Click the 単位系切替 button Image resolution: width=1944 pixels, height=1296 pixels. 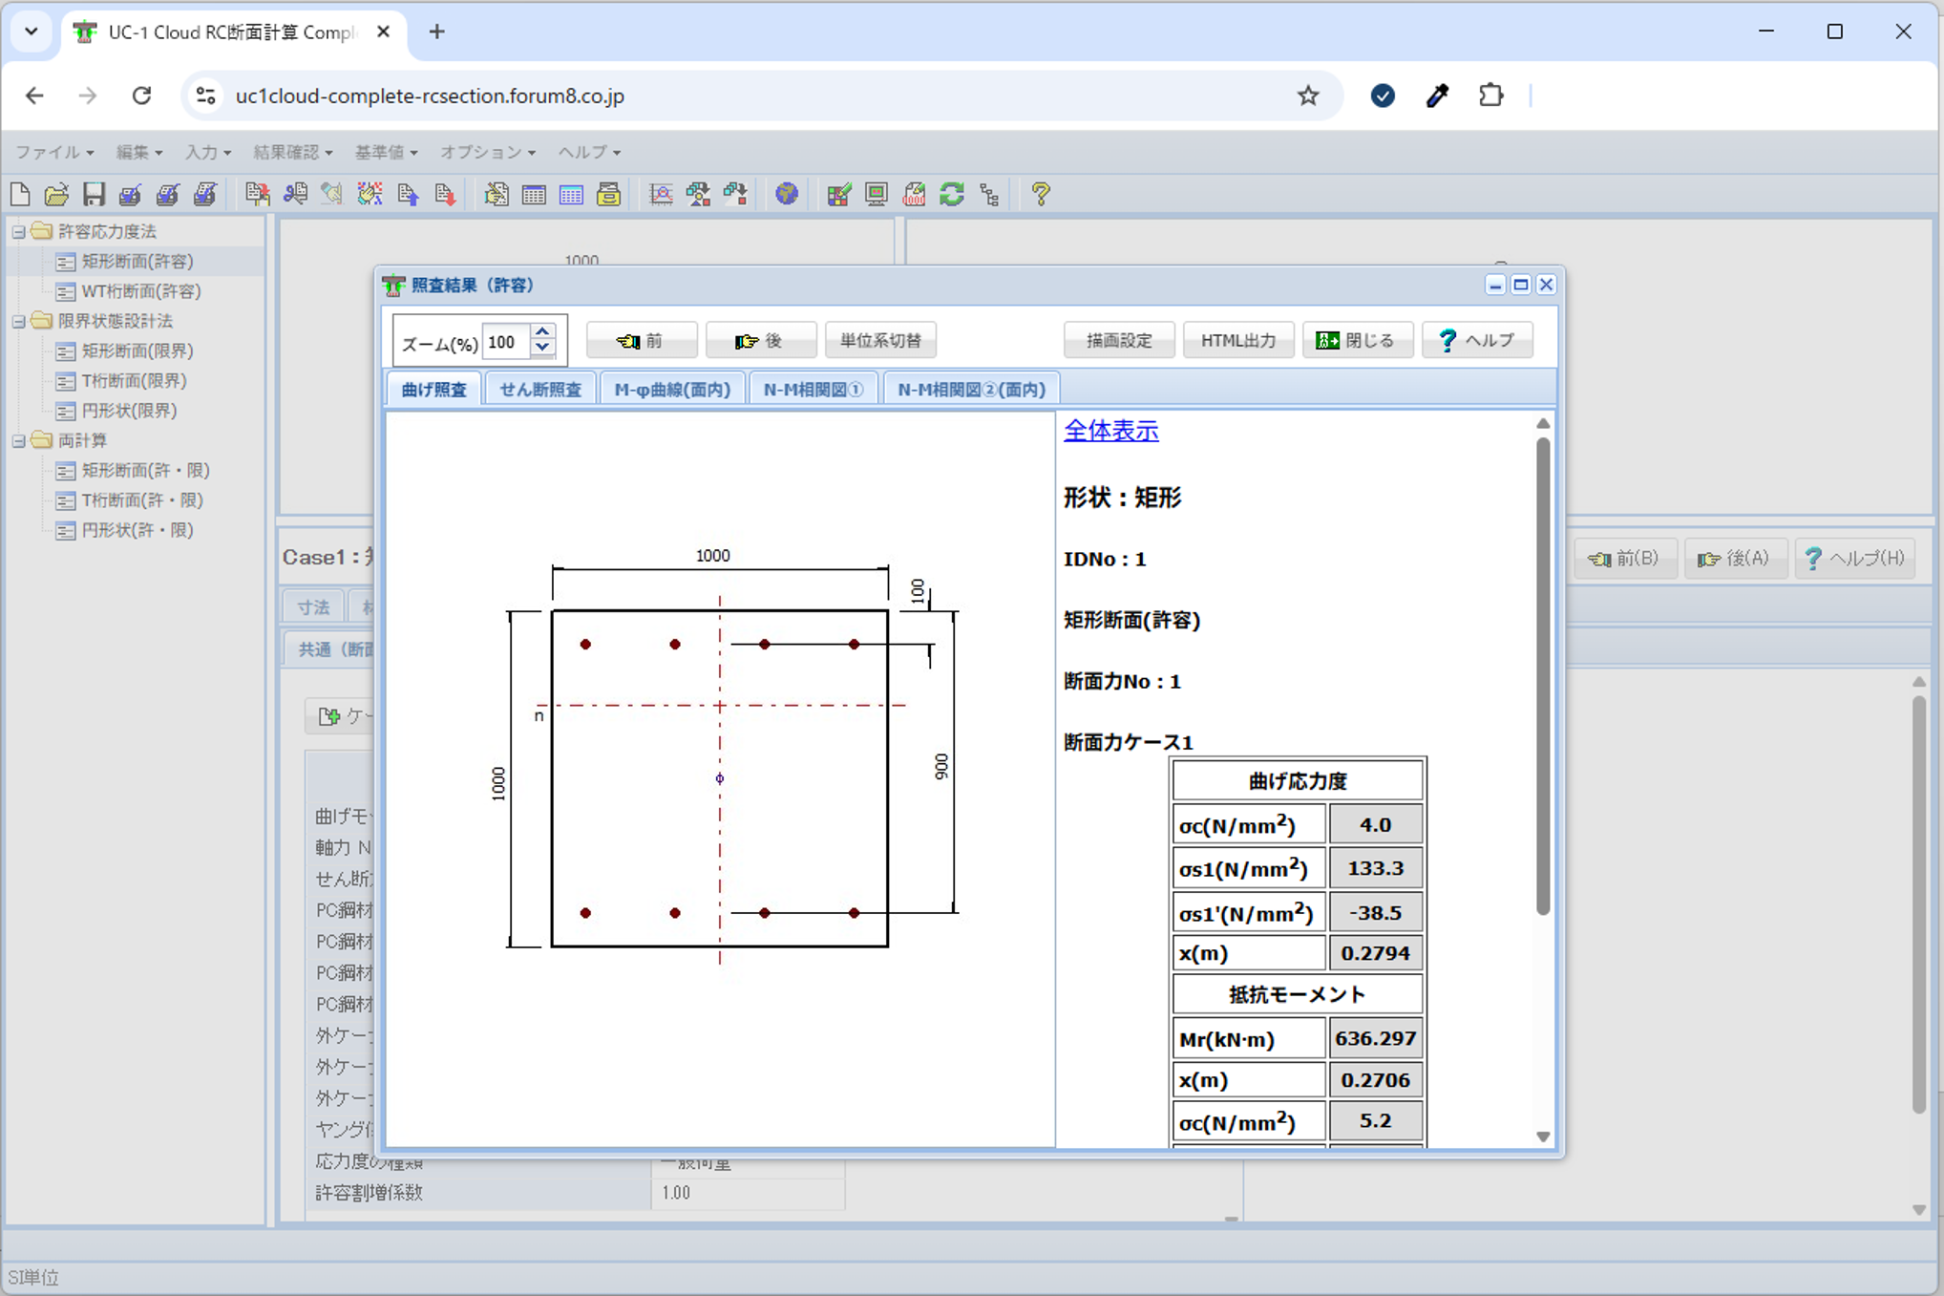pos(880,341)
